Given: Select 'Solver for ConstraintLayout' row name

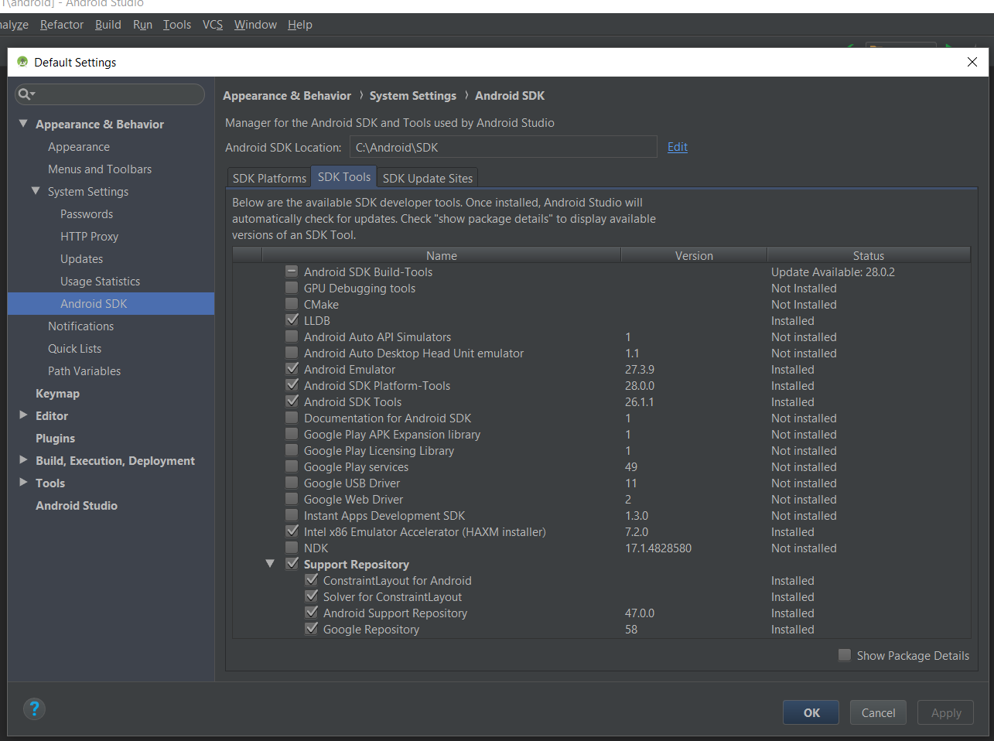Looking at the screenshot, I should (x=392, y=597).
